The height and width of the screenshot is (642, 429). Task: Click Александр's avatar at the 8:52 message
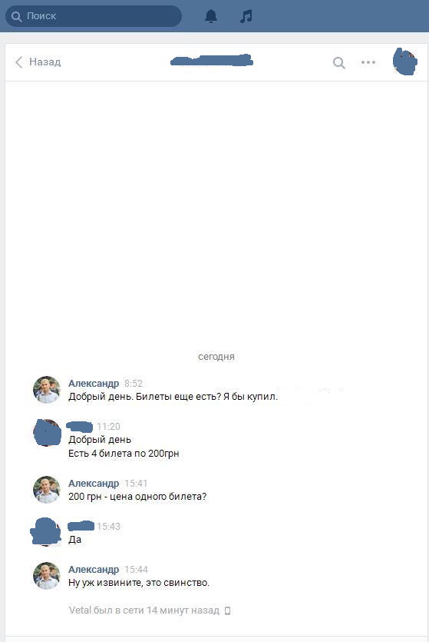(x=47, y=390)
